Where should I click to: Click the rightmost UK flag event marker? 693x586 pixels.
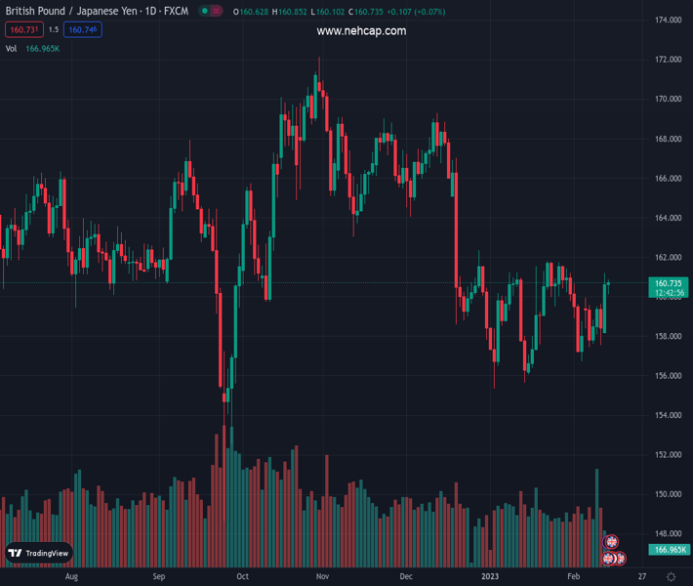click(x=619, y=559)
